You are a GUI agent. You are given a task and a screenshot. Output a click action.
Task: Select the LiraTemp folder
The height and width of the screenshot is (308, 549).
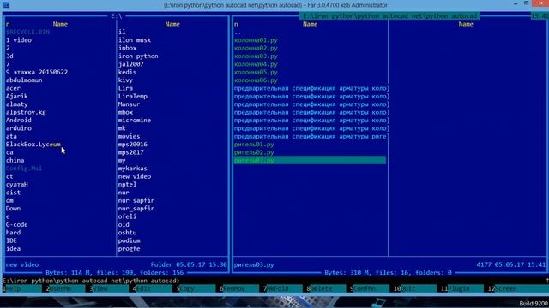pyautogui.click(x=133, y=97)
